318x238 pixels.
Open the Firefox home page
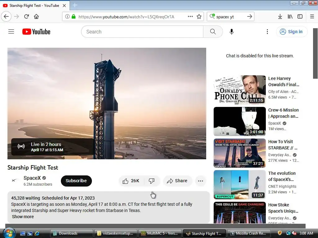coord(36,16)
